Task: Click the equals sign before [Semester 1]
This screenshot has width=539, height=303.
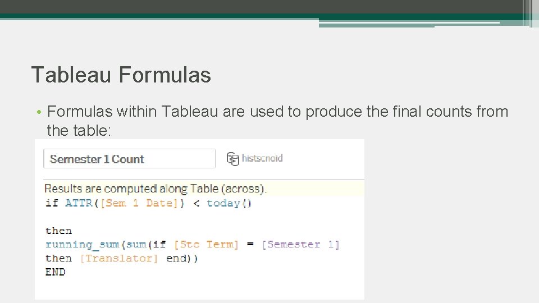Action: pyautogui.click(x=250, y=245)
